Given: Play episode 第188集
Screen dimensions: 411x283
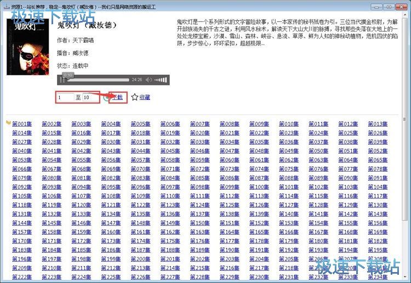Looking at the screenshot, I should (170, 250).
